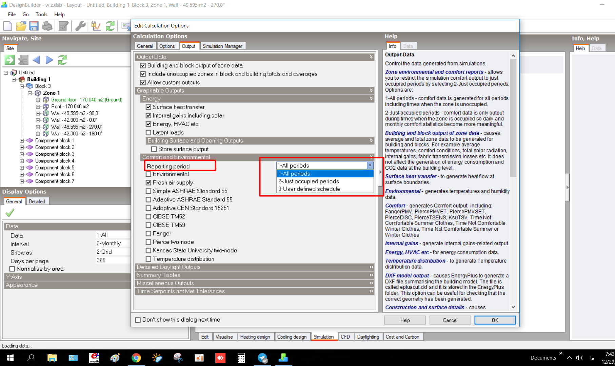The image size is (615, 366).
Task: Click the Cancel button
Action: point(450,320)
